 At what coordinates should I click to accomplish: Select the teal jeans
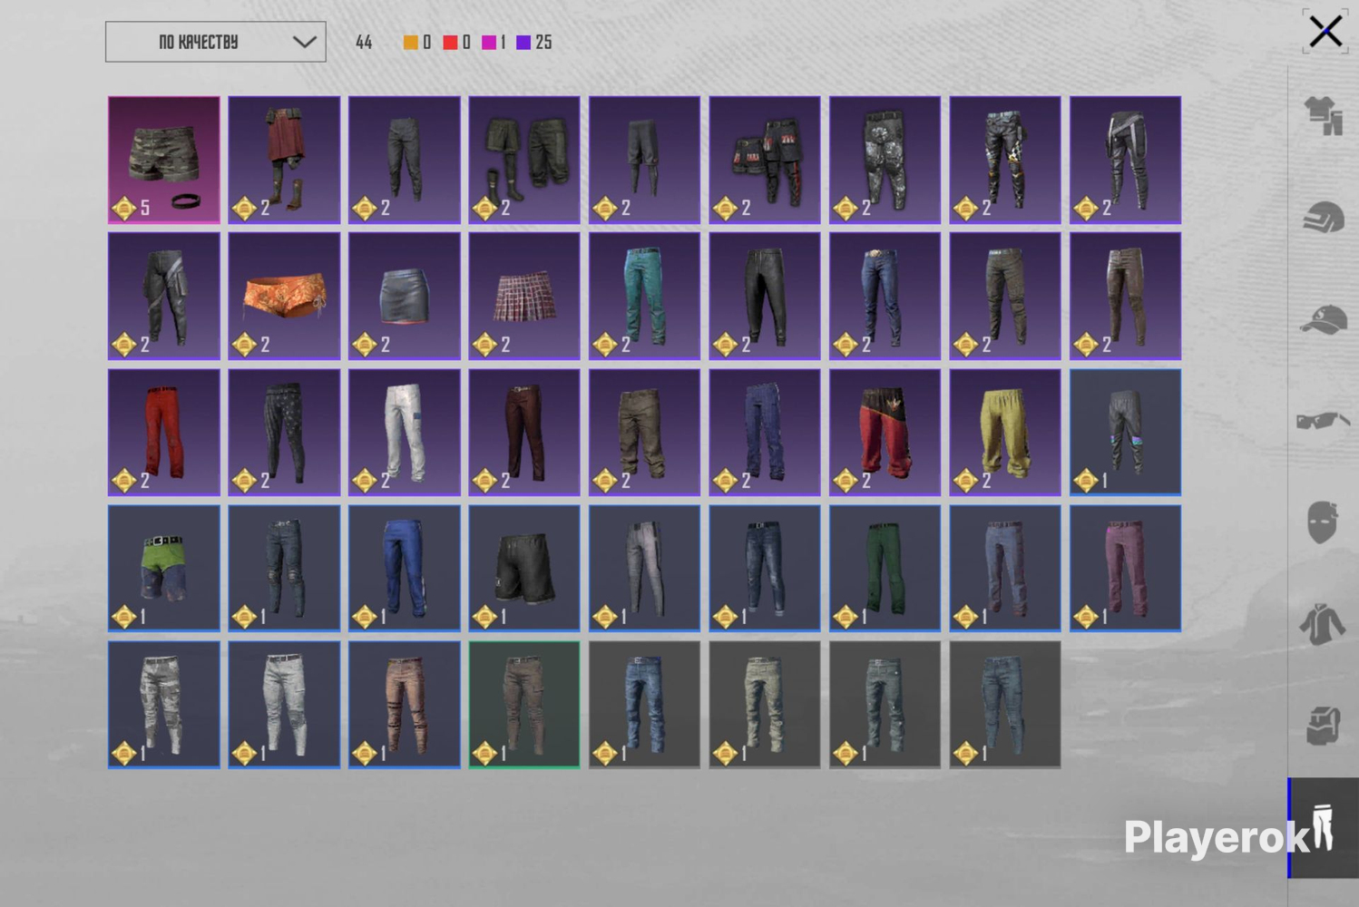[x=645, y=296]
